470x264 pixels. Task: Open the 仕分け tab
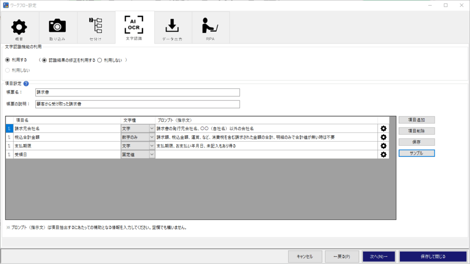pyautogui.click(x=95, y=29)
